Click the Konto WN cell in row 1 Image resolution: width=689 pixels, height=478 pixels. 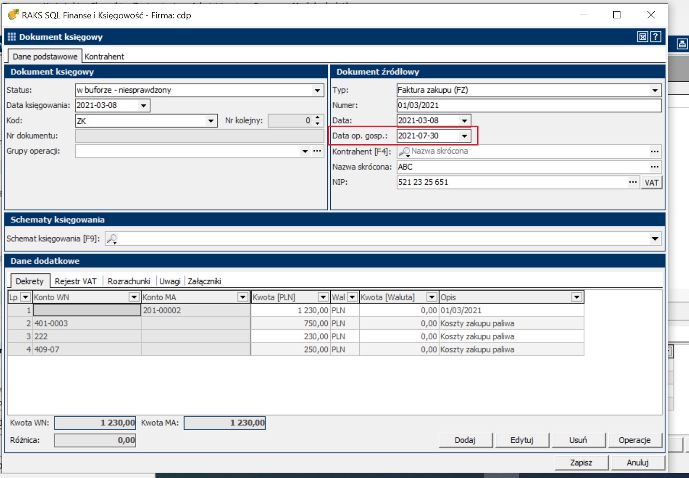pyautogui.click(x=86, y=310)
